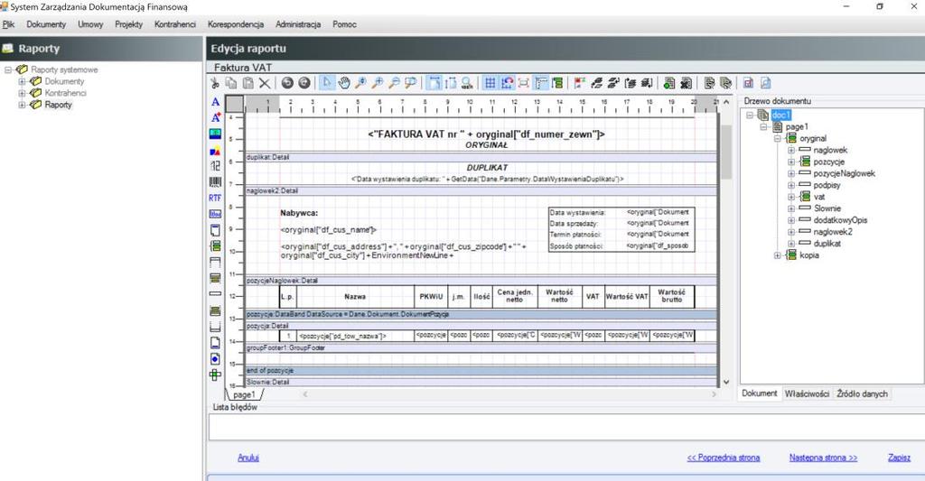Open the Pomoc menu
Viewport: 925px width, 481px height.
[344, 24]
